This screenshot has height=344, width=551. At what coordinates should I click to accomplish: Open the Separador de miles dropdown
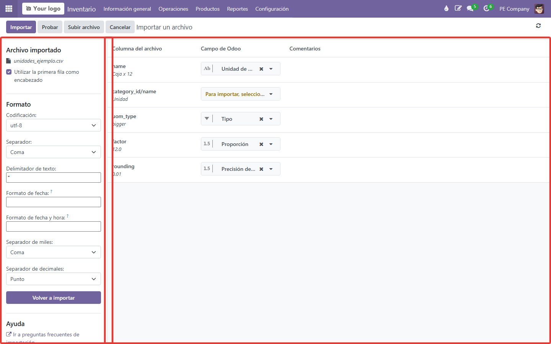point(54,252)
